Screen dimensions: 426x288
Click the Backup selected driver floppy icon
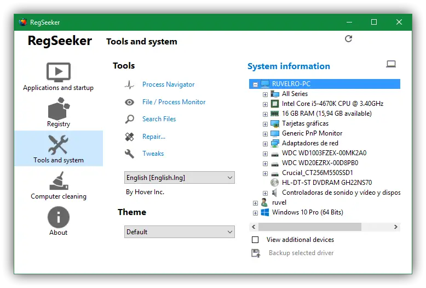coord(256,253)
